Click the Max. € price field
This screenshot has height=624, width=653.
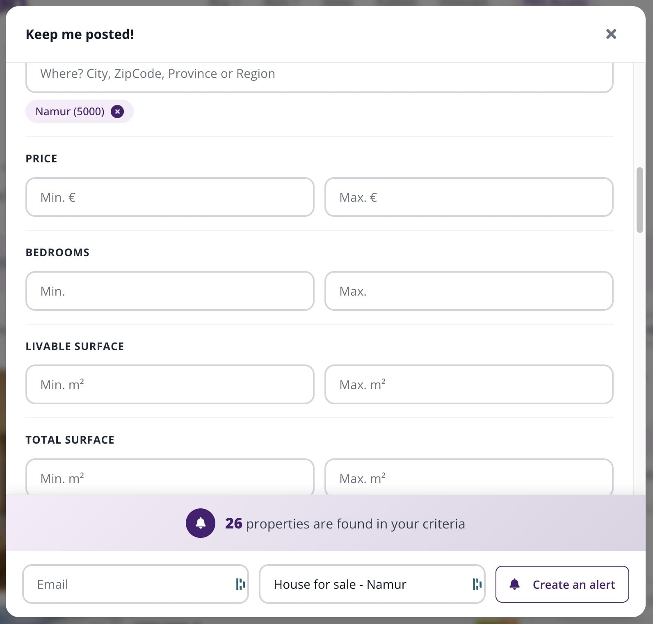(x=469, y=197)
